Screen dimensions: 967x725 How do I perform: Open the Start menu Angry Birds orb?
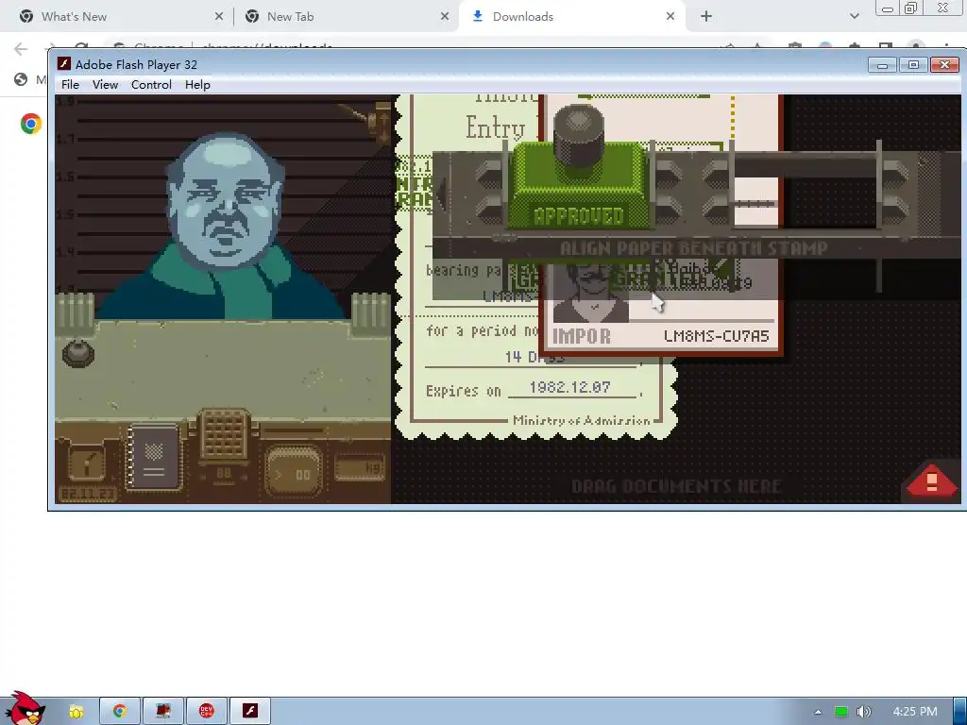tap(25, 709)
